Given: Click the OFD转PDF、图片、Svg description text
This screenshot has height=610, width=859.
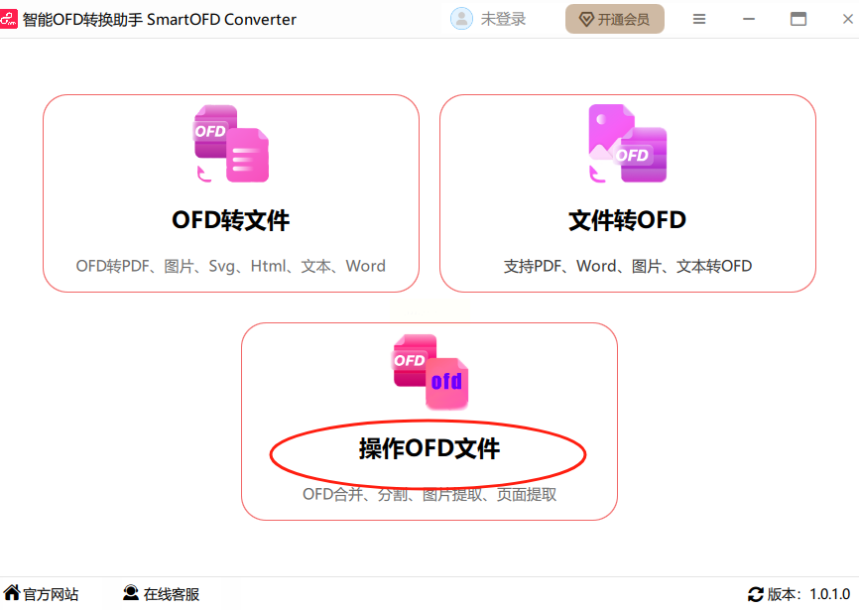Looking at the screenshot, I should click(231, 266).
